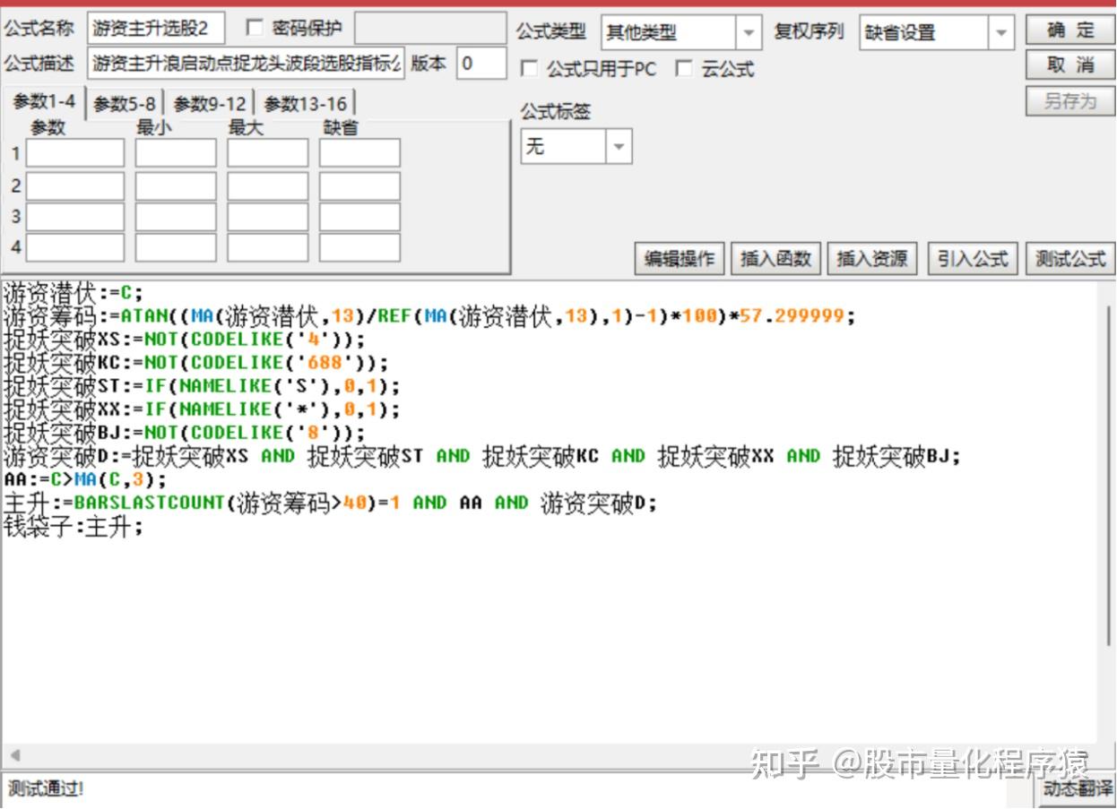Click code line 游资潜伏:=C;
Viewport: 1117px width, 809px height.
click(74, 293)
